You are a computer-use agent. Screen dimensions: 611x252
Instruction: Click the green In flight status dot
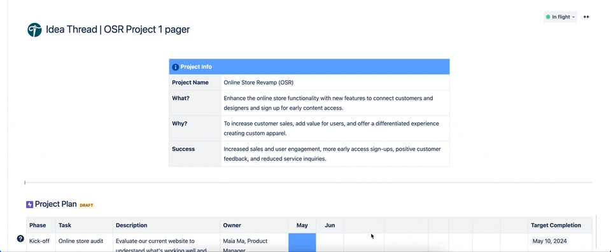[548, 17]
